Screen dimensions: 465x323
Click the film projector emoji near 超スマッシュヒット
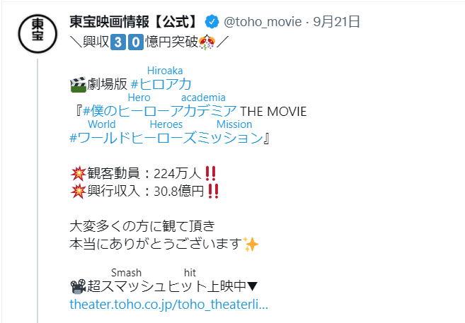tap(78, 286)
